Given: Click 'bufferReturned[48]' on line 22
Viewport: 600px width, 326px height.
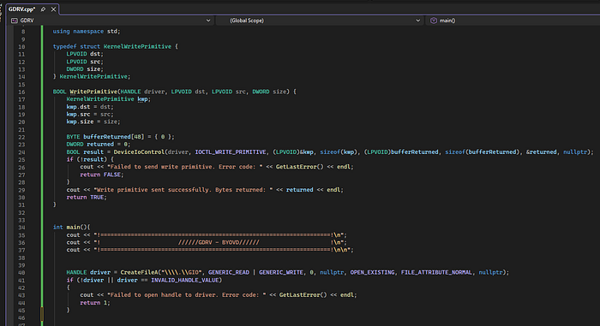Looking at the screenshot, I should coord(114,137).
